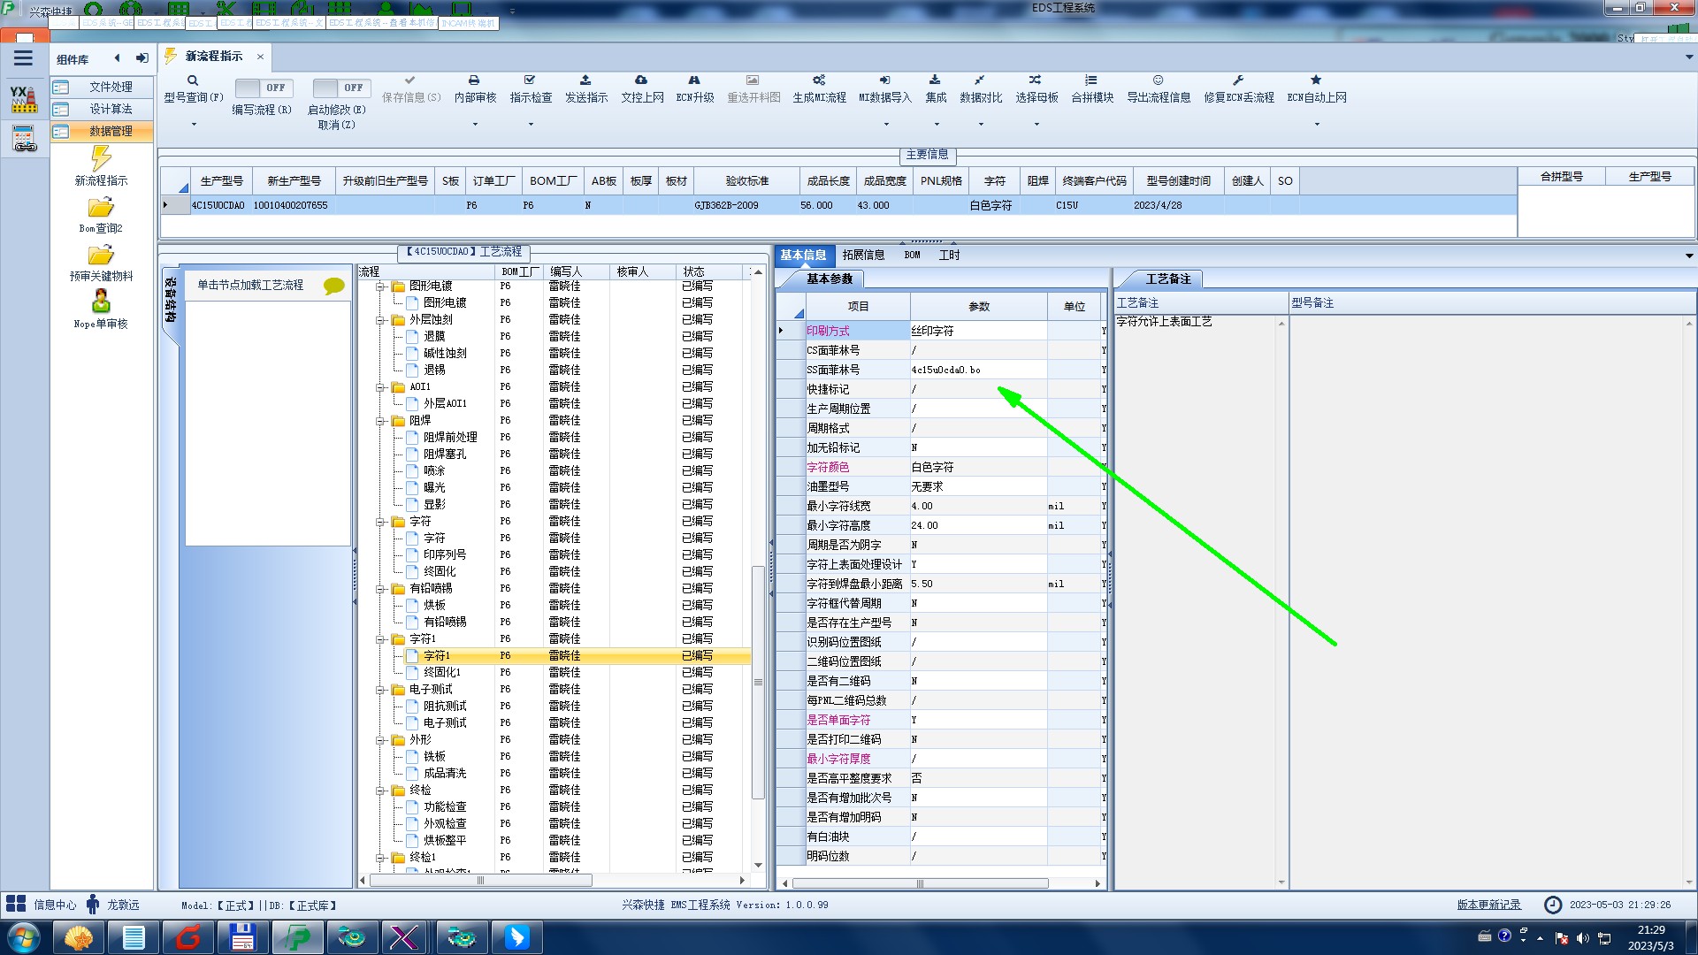This screenshot has height=955, width=1698.
Task: Click the ECN自动上网 star icon
Action: coord(1316,80)
